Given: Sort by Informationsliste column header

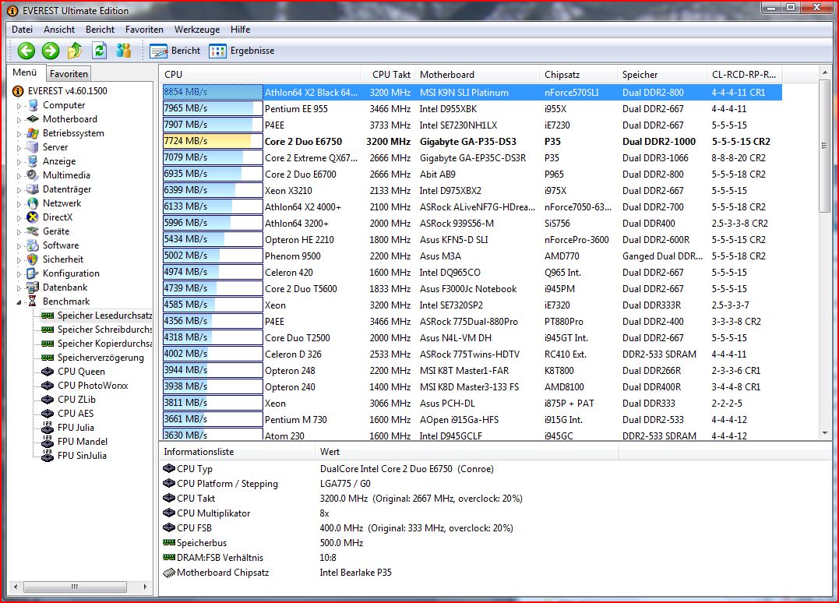Looking at the screenshot, I should [x=237, y=452].
